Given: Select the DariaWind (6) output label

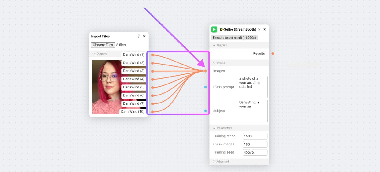Looking at the screenshot, I should tap(134, 95).
